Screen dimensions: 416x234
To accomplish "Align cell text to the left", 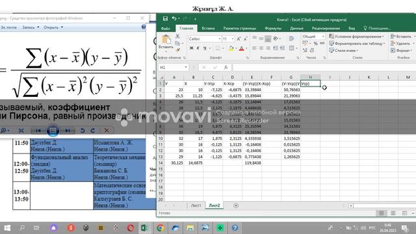I will [x=254, y=48].
